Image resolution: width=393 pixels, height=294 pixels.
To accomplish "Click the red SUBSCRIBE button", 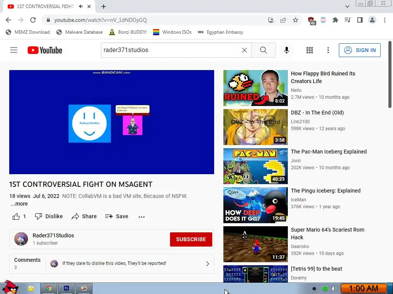I will tap(191, 239).
